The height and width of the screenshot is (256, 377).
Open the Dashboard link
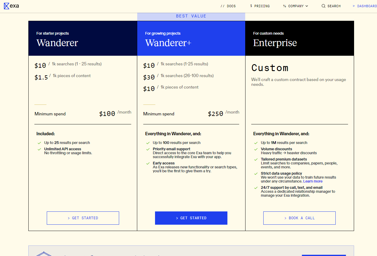point(365,6)
